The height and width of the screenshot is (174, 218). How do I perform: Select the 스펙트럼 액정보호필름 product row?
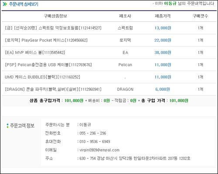pyautogui.click(x=109, y=28)
